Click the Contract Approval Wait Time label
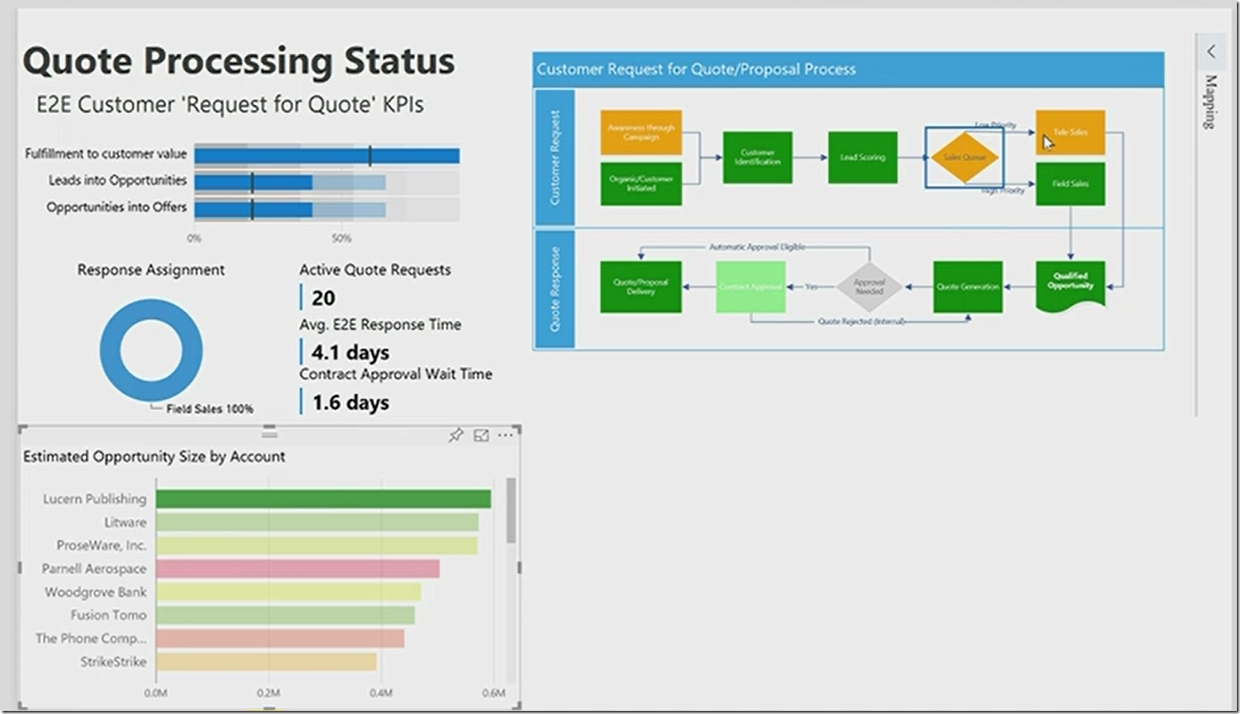 click(396, 374)
